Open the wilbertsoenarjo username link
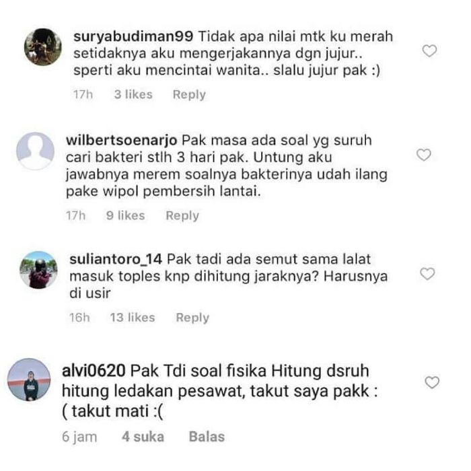471x471 pixels. [x=121, y=141]
